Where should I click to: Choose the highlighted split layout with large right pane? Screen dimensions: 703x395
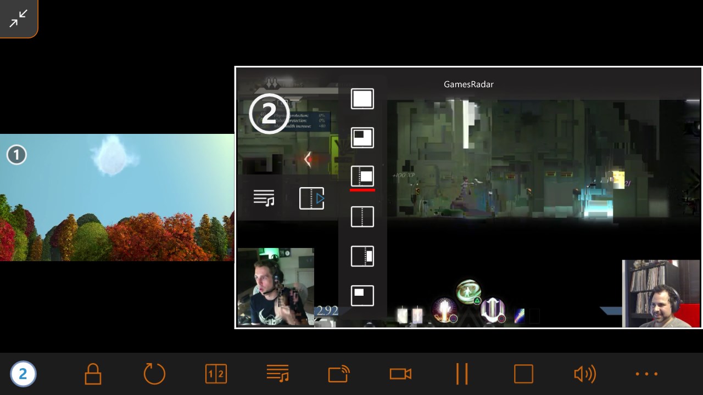(362, 177)
